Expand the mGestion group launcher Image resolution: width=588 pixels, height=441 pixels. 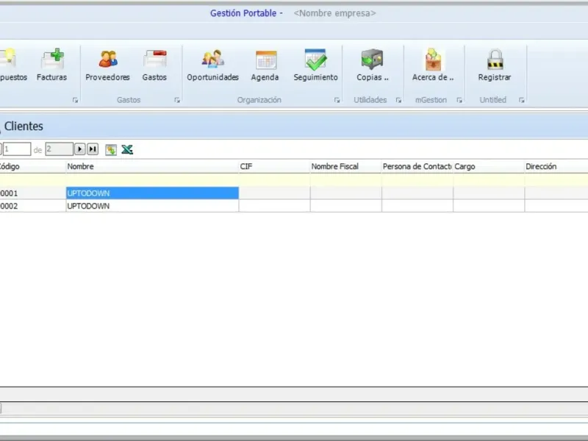click(459, 100)
